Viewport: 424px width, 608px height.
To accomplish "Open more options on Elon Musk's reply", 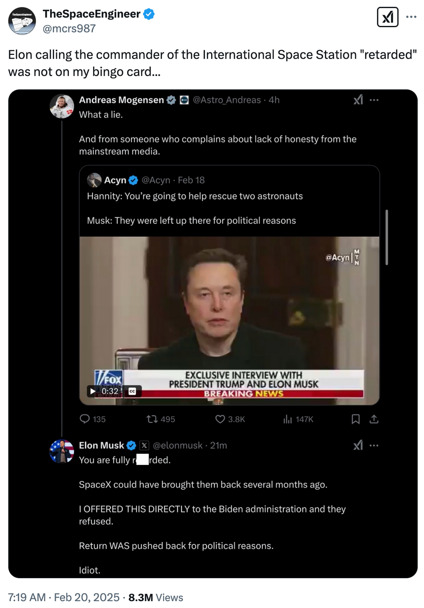I will [x=374, y=445].
